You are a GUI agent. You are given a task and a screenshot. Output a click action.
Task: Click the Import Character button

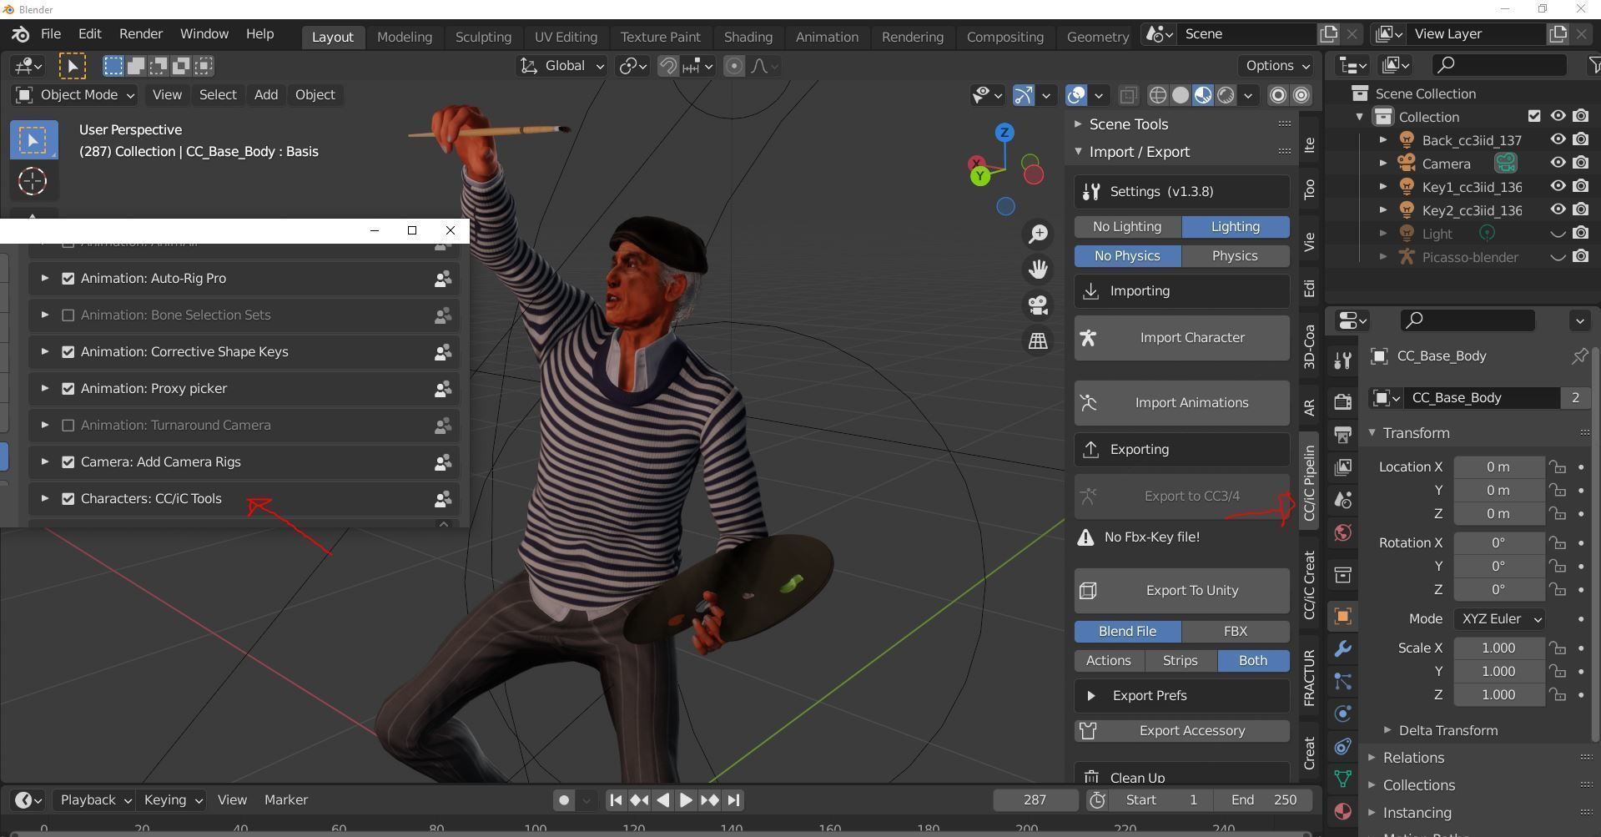point(1181,337)
